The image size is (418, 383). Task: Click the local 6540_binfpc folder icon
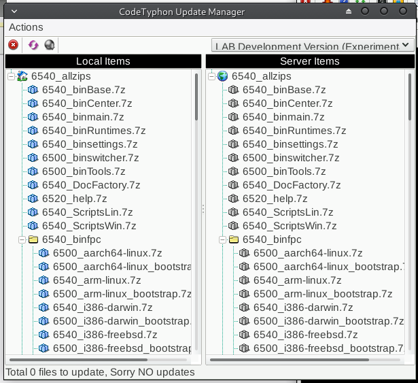[x=33, y=239]
